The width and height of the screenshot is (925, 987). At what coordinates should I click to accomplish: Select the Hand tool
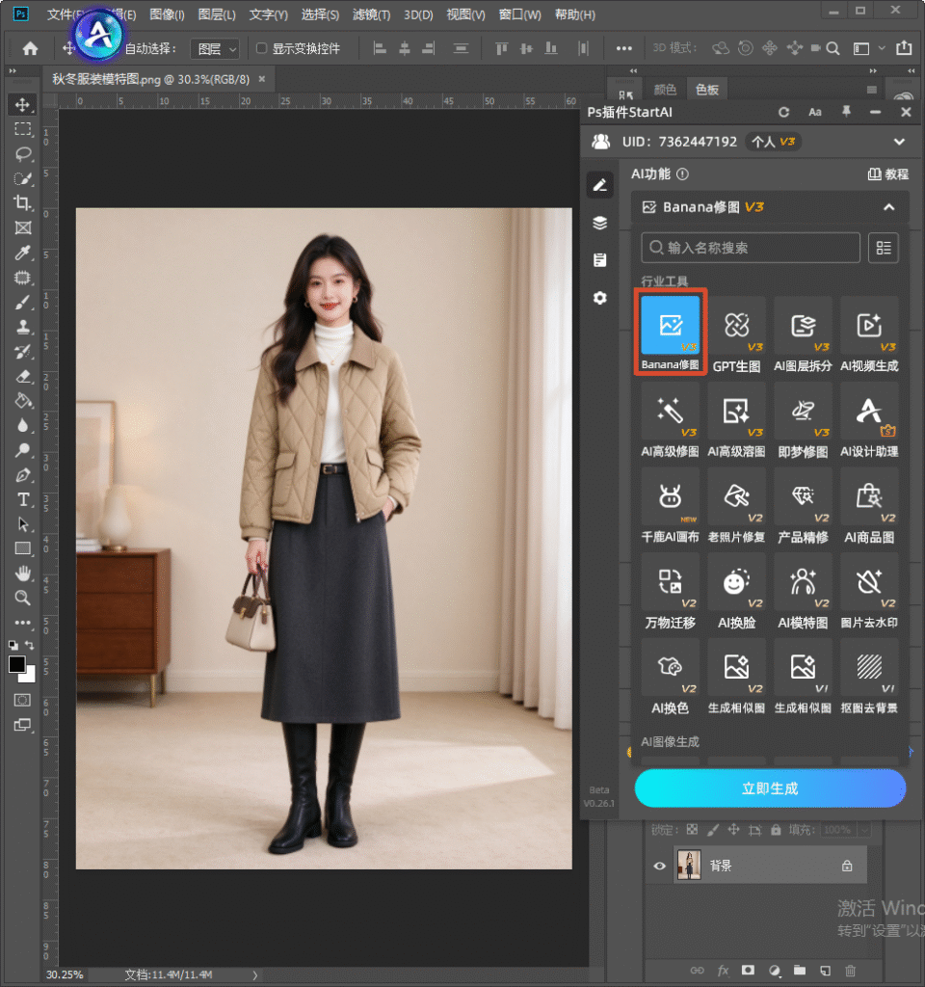click(x=23, y=573)
